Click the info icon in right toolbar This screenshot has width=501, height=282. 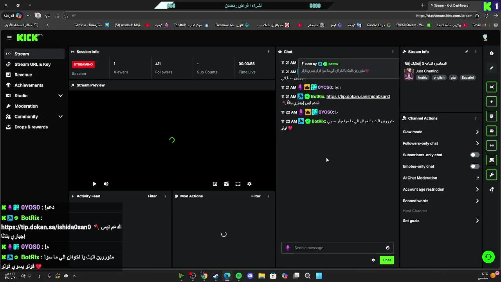click(492, 53)
